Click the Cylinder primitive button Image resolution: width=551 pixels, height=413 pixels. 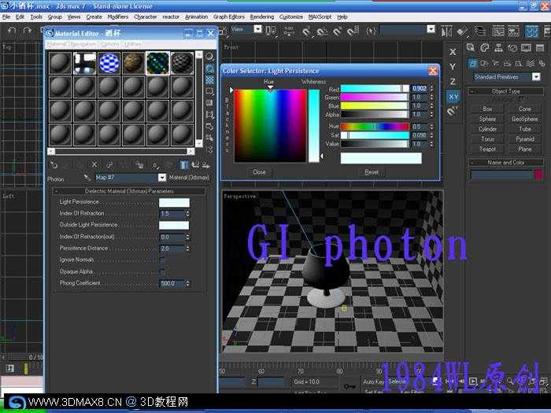click(x=487, y=129)
